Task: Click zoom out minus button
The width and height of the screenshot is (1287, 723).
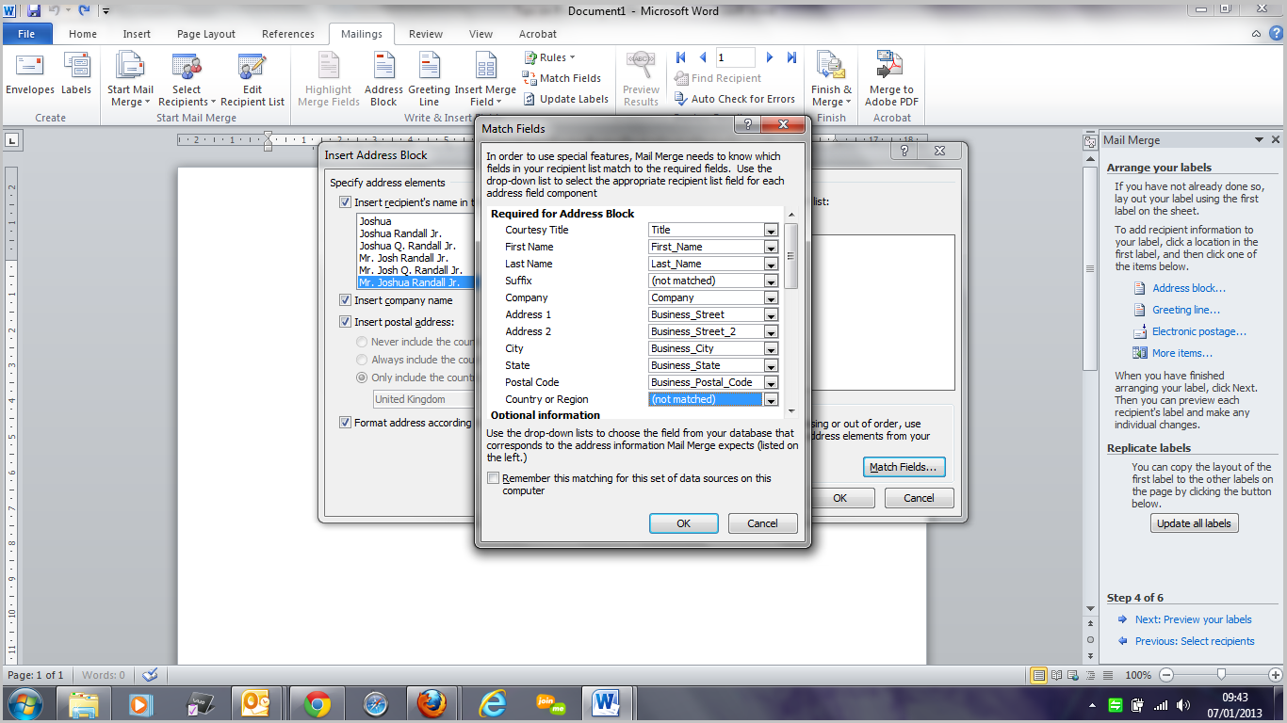Action: [1165, 675]
